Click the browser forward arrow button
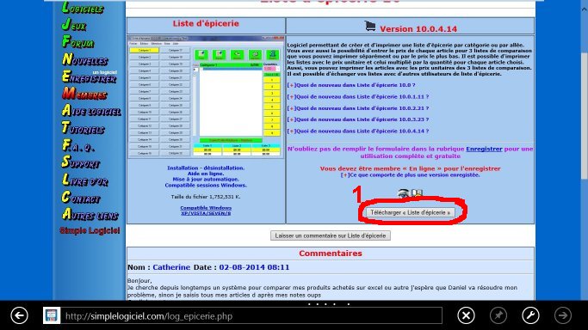 coord(562,315)
